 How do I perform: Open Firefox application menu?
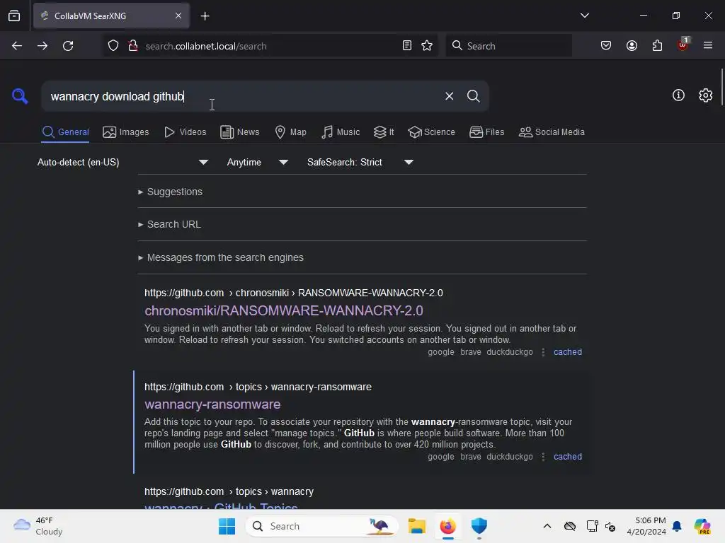[707, 45]
